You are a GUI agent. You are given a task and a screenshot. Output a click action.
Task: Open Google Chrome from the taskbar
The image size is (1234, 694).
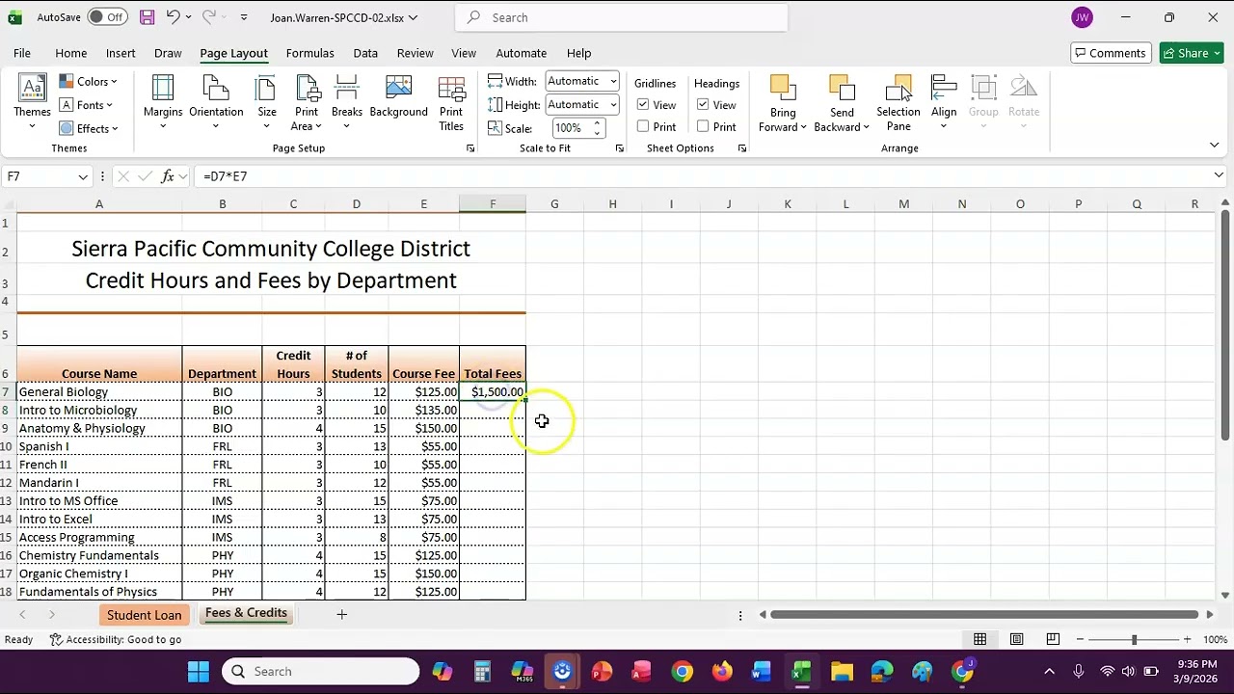pyautogui.click(x=682, y=672)
